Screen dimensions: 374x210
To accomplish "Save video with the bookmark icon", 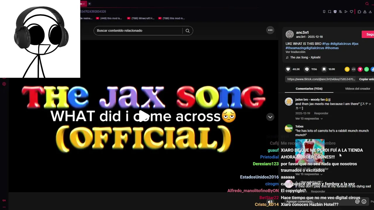I will pyautogui.click(x=324, y=69).
